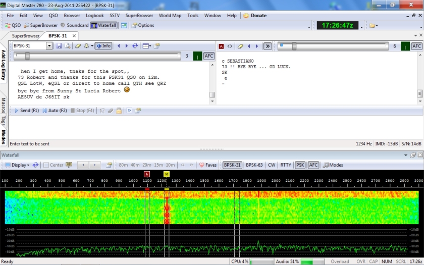Toggle the AFC button beside the left squelch slider

coord(209,56)
